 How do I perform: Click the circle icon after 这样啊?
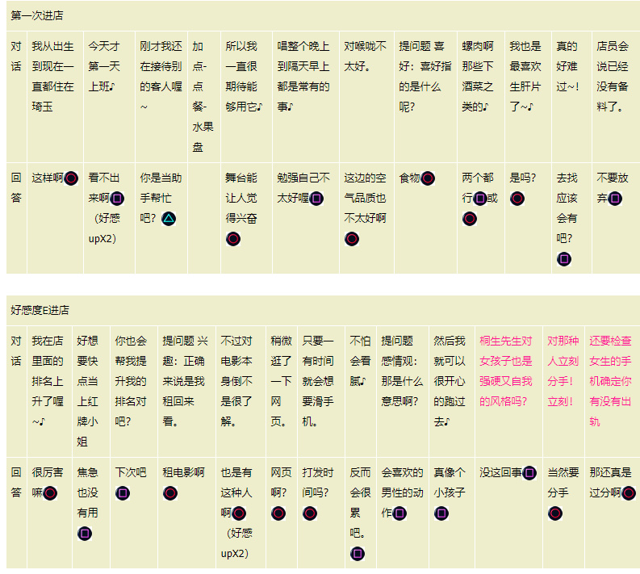(71, 178)
